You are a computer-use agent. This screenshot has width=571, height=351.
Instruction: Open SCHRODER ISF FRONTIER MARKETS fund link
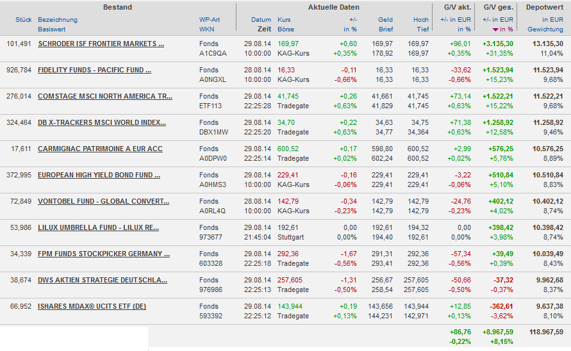101,44
